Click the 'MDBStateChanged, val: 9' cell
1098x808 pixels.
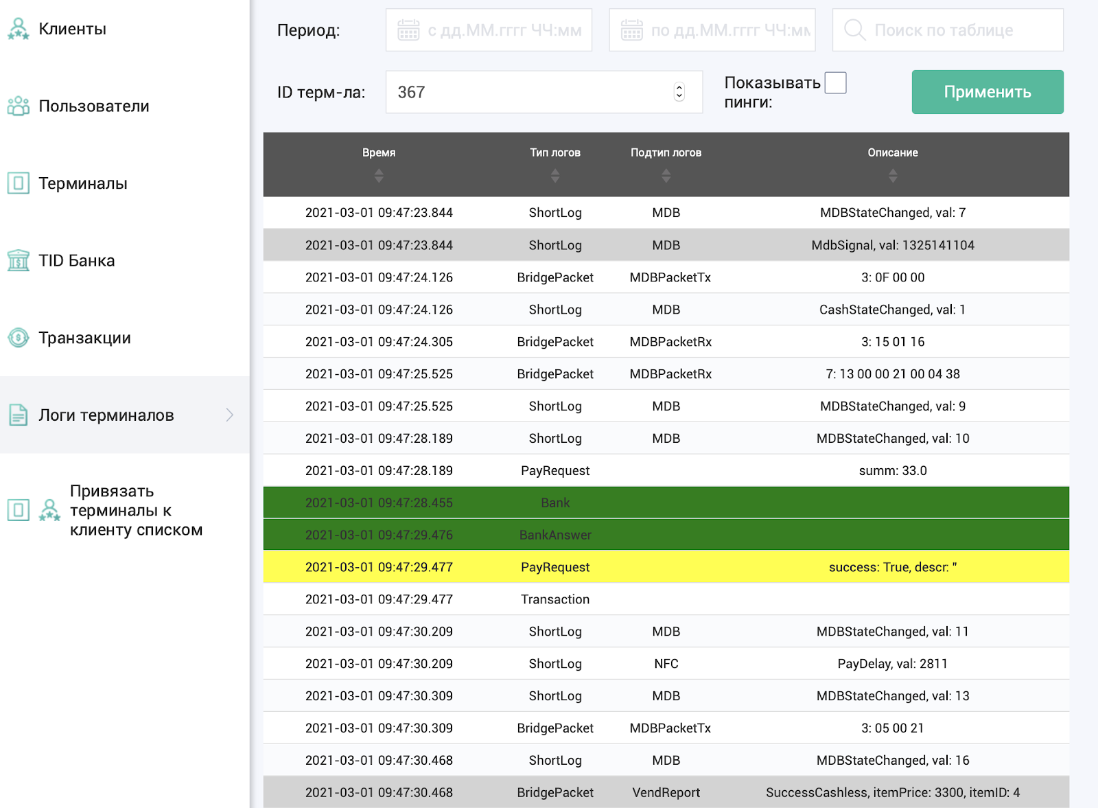tap(893, 406)
